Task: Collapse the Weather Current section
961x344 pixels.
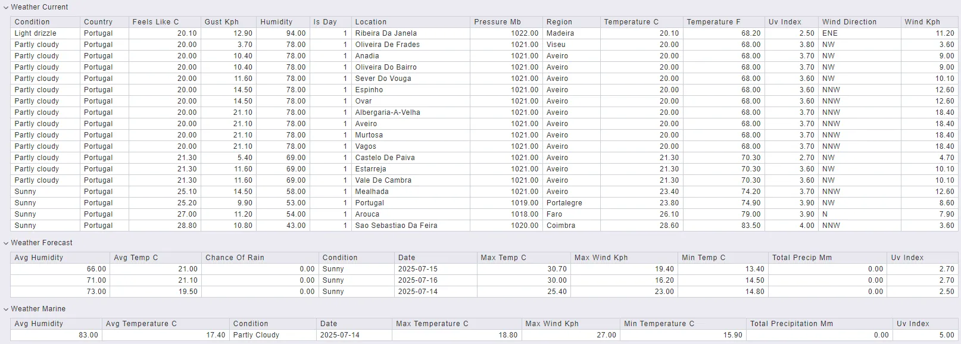Action: tap(6, 7)
